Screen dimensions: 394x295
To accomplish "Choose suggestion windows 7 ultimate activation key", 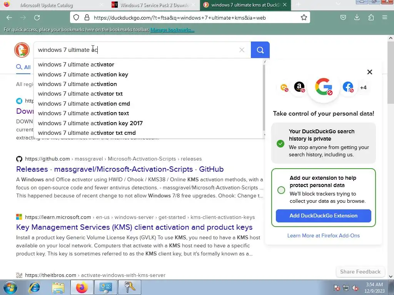I will (x=83, y=75).
